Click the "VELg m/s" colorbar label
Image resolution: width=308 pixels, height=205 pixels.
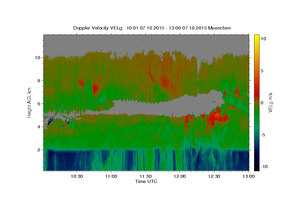point(270,102)
